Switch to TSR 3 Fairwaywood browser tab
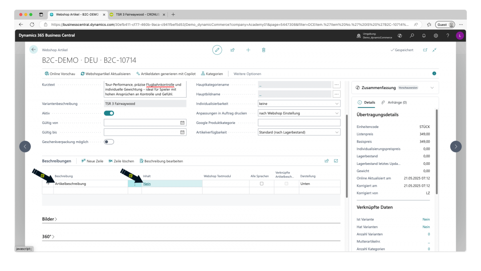This screenshot has height=271, width=481. pos(138,14)
